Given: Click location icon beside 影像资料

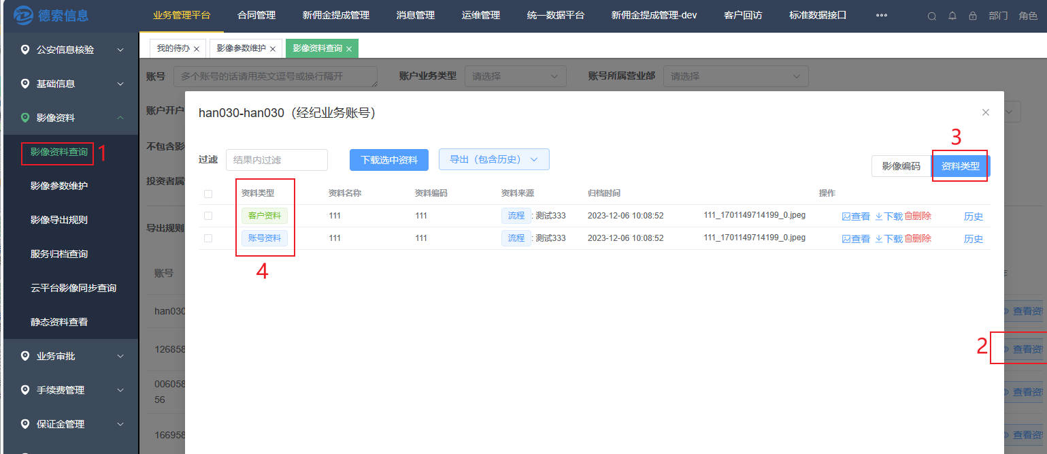Looking at the screenshot, I should tap(25, 118).
